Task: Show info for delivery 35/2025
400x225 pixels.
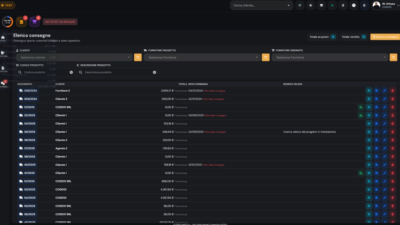Action: point(369,132)
